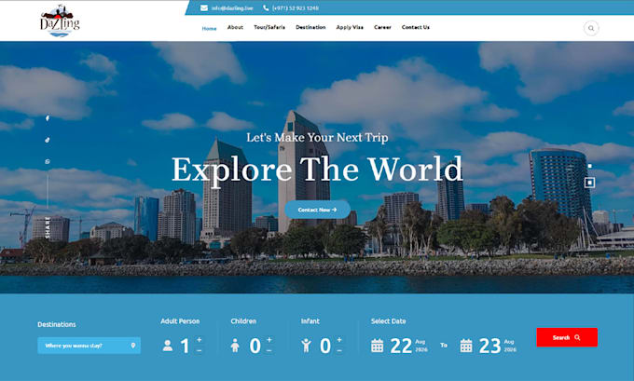Open the start date calendar icon
The width and height of the screenshot is (634, 381).
378,346
